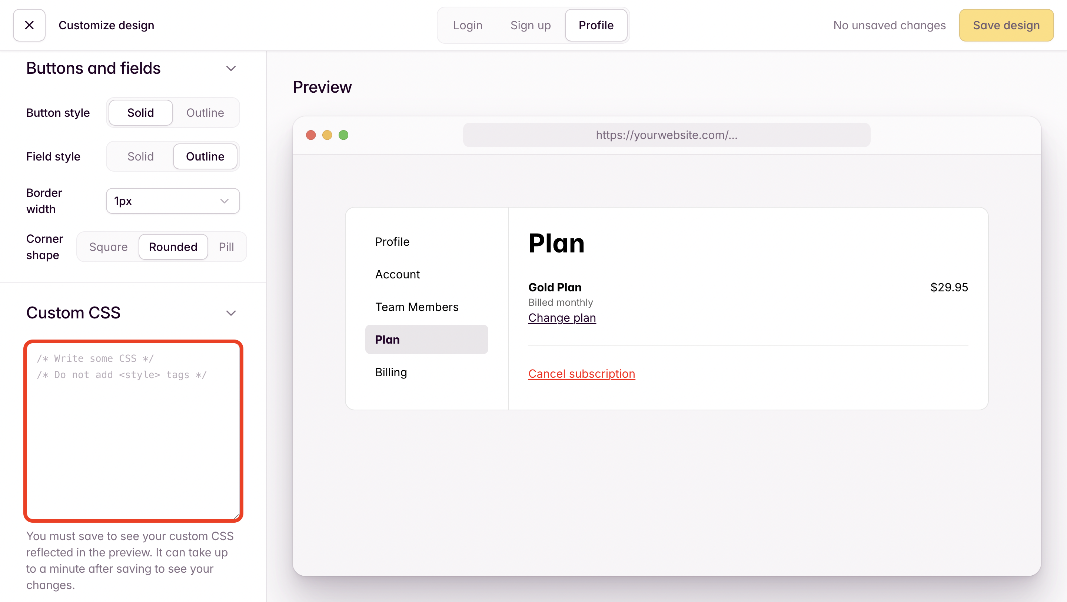Click the Change plan link
Screen dimensions: 1067x602
562,318
